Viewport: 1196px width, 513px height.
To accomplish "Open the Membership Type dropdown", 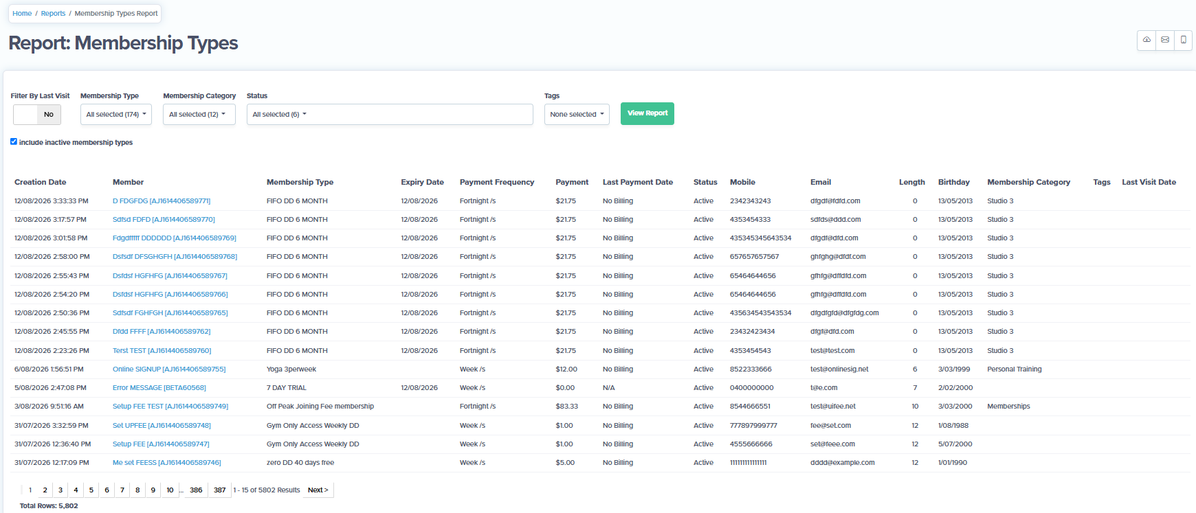I will coord(116,115).
